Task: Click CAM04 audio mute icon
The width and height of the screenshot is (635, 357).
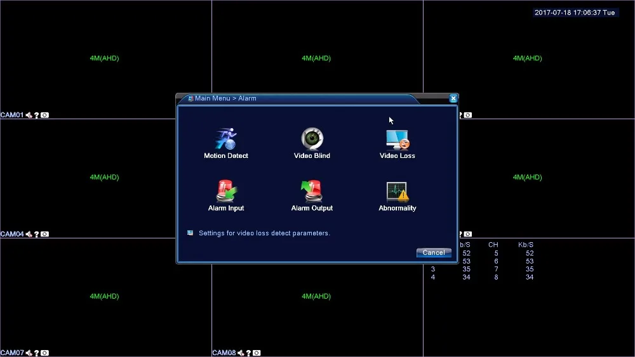Action: [29, 234]
